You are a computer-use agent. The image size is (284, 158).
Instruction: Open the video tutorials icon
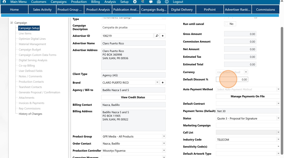click(x=159, y=2)
